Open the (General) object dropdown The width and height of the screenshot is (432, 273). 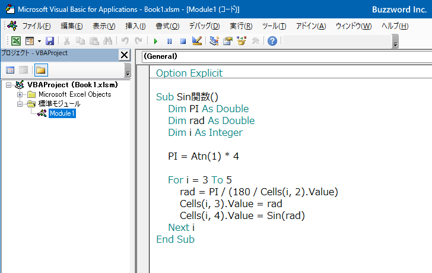click(x=287, y=56)
